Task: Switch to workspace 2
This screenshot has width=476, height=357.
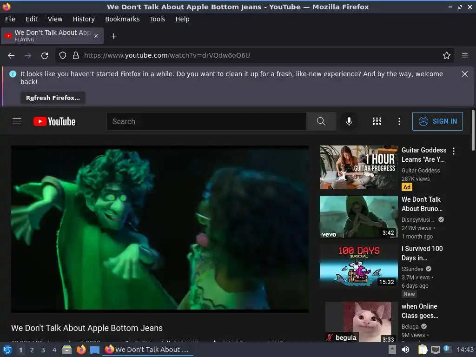Action: click(x=32, y=350)
